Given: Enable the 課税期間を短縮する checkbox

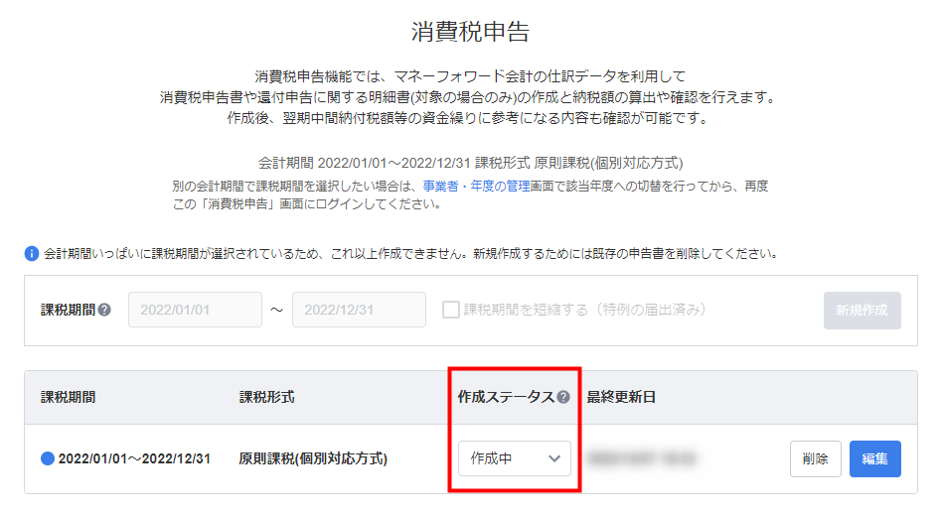Looking at the screenshot, I should 450,310.
